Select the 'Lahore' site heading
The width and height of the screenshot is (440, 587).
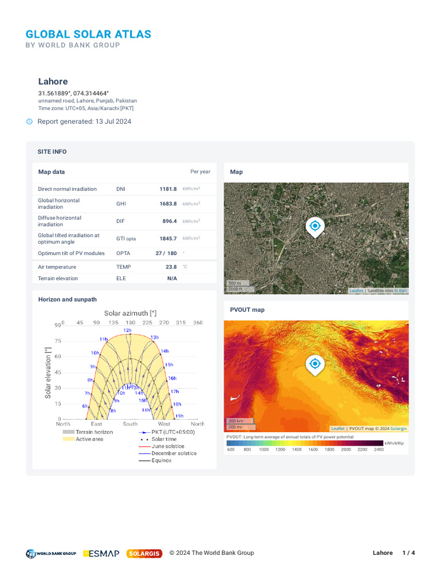click(x=53, y=81)
